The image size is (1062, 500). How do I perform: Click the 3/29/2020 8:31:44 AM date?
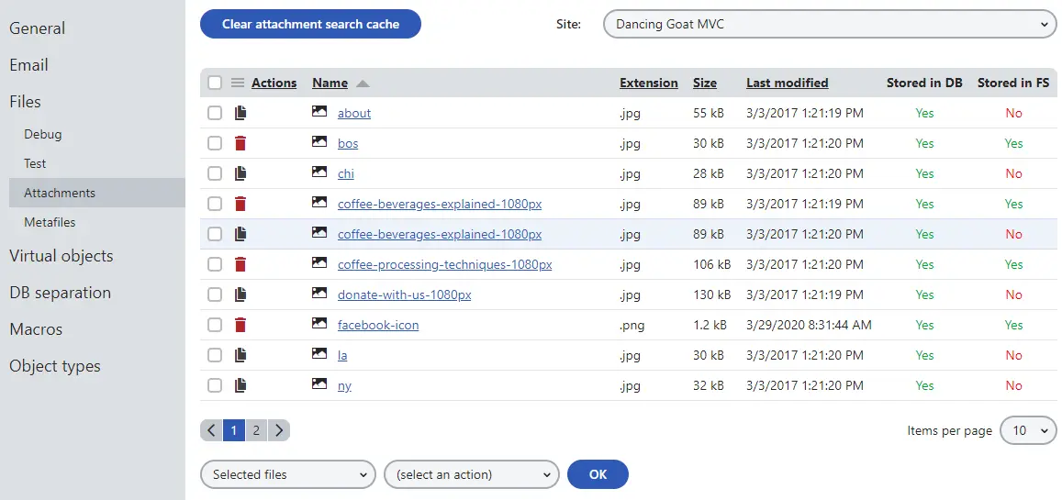(810, 325)
